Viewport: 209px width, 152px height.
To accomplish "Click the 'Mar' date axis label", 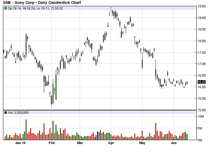I will pos(80,143).
